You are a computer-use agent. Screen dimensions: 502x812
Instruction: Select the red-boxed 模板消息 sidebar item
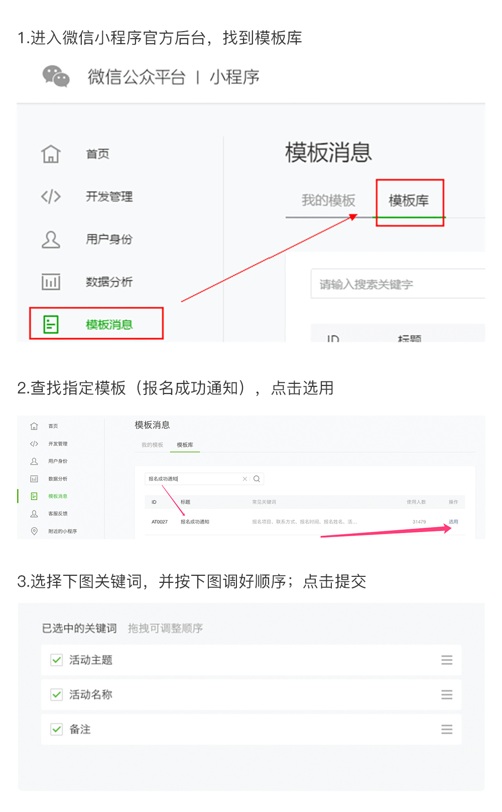(96, 324)
